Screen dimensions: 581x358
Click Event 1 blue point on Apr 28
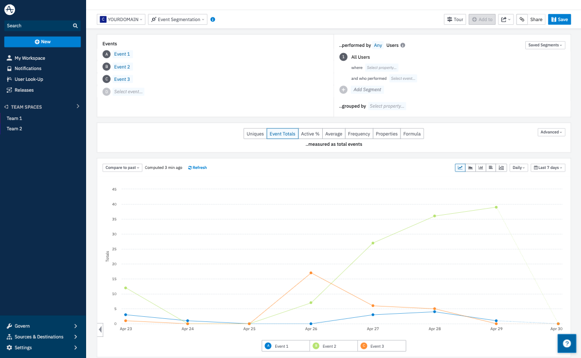click(435, 312)
